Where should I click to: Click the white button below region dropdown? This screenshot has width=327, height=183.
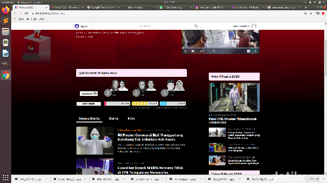[x=89, y=103]
